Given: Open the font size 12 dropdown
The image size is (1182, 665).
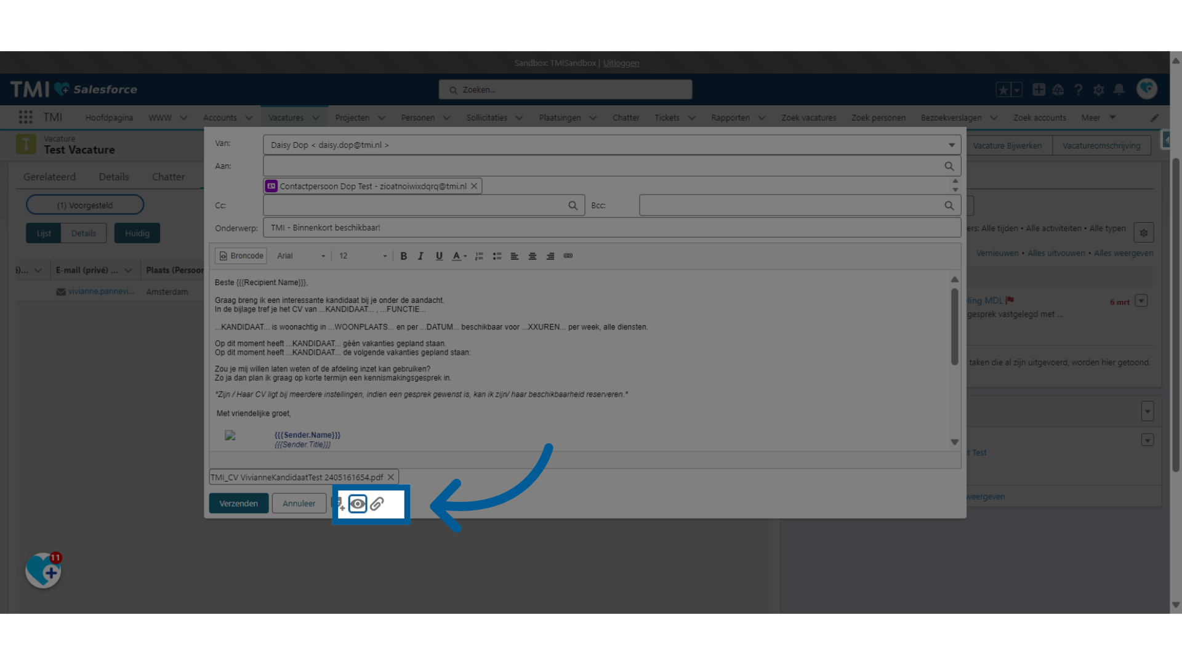Looking at the screenshot, I should tap(363, 256).
